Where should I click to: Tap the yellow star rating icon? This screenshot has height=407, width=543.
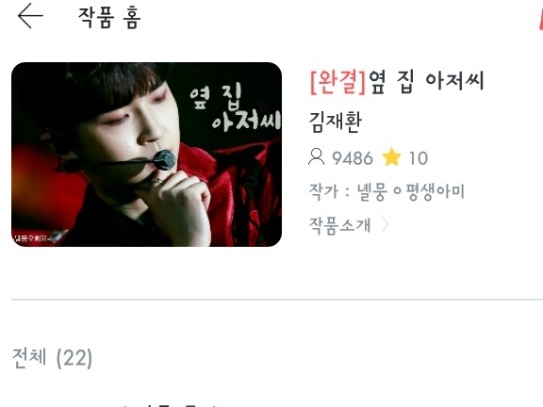pos(391,156)
